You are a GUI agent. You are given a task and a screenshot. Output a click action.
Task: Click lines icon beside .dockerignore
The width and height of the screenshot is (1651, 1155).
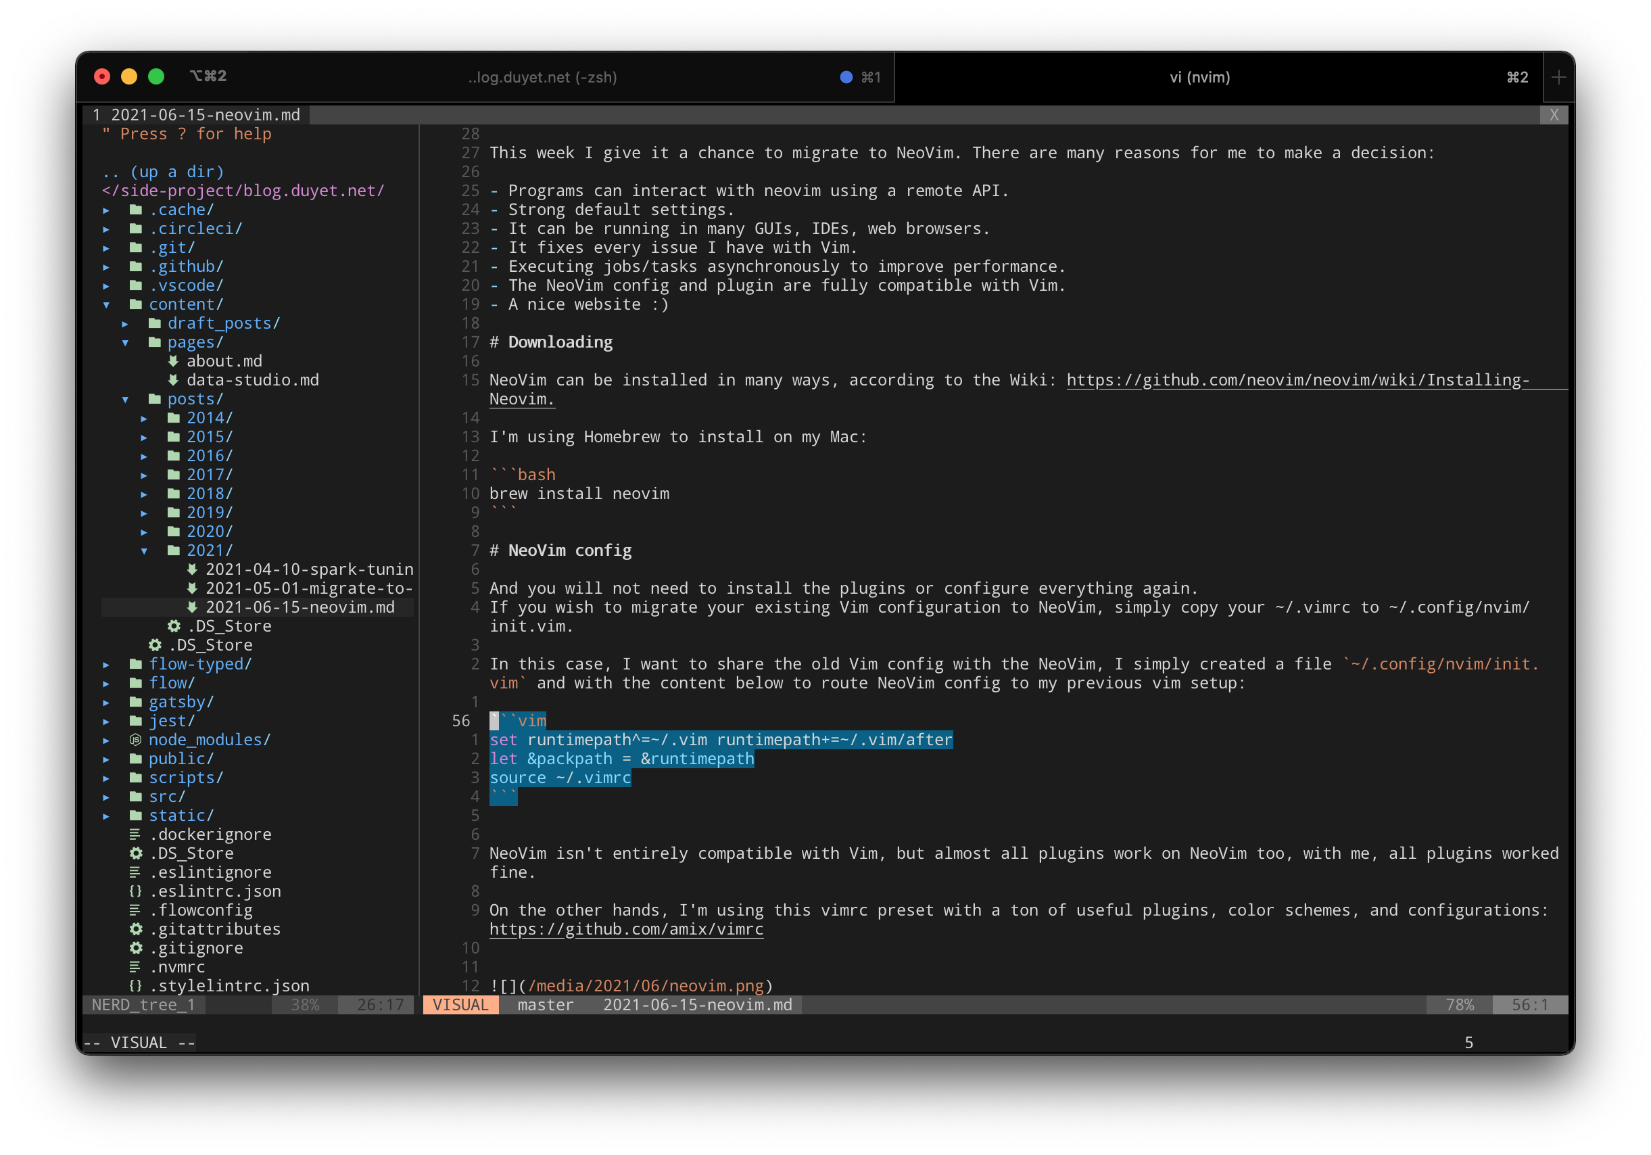(x=135, y=834)
